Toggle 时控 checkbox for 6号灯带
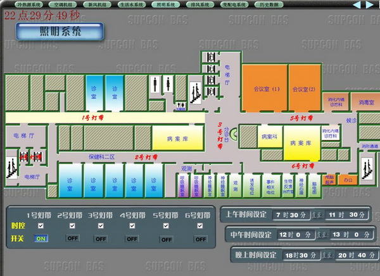This screenshot has height=276, width=380. [200, 226]
